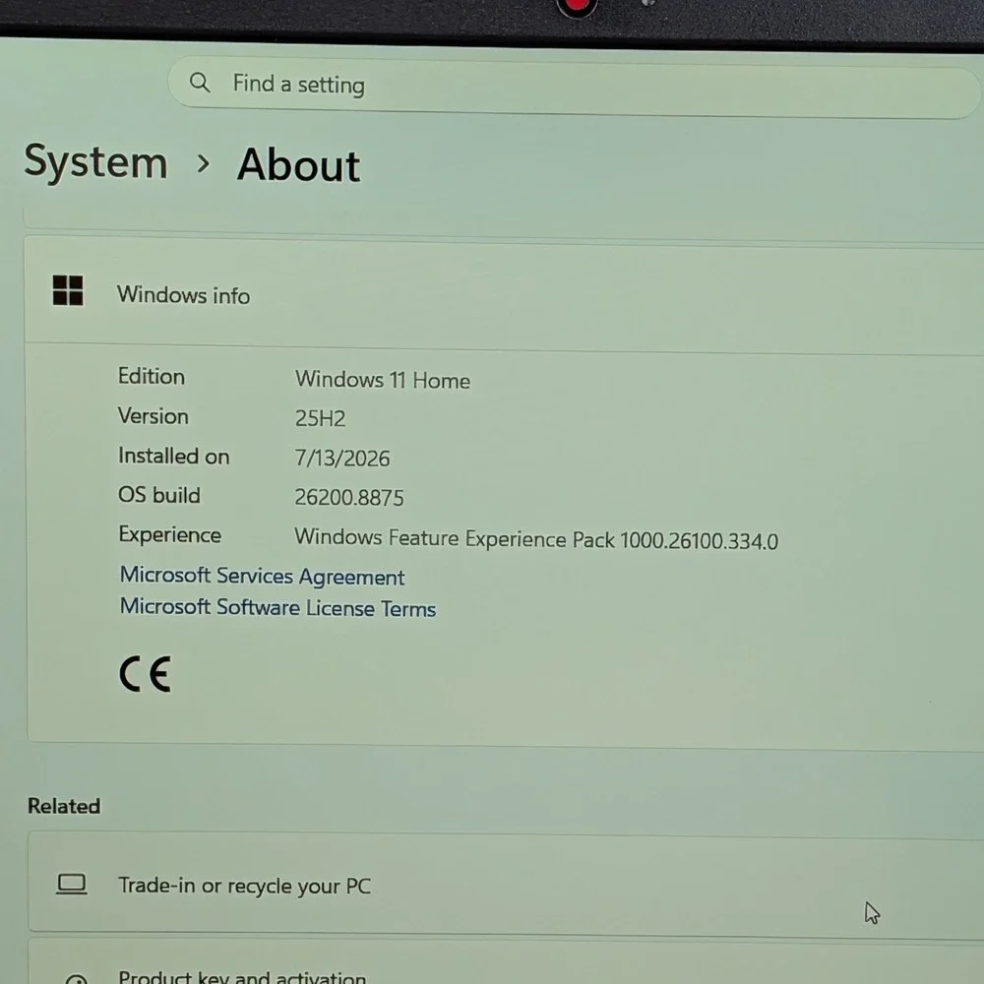Select the 7/13/2026 install date
Screen dimensions: 984x984
(x=342, y=459)
